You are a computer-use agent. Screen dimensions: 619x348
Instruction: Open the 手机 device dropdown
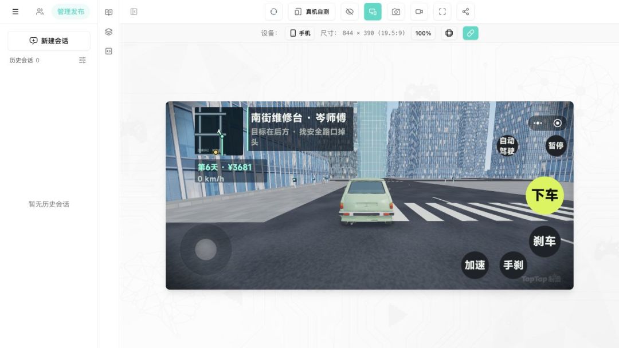click(x=300, y=33)
